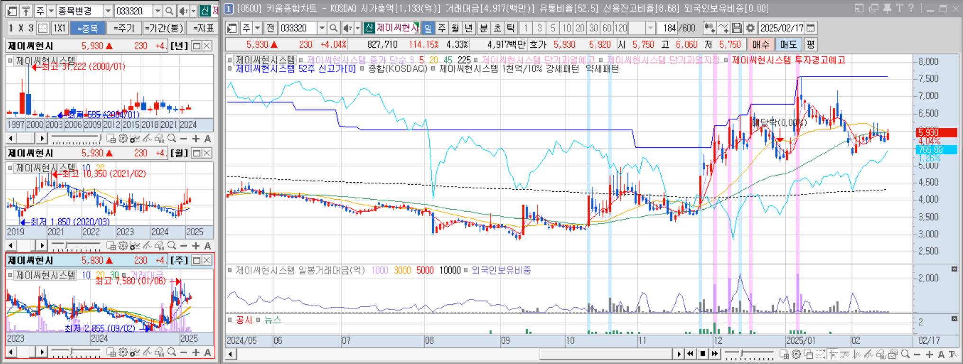Switch to the =지표 tab
The image size is (963, 364).
[x=203, y=28]
